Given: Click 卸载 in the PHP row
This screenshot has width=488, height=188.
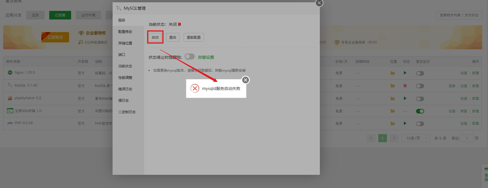Looking at the screenshot, I should point(476,124).
